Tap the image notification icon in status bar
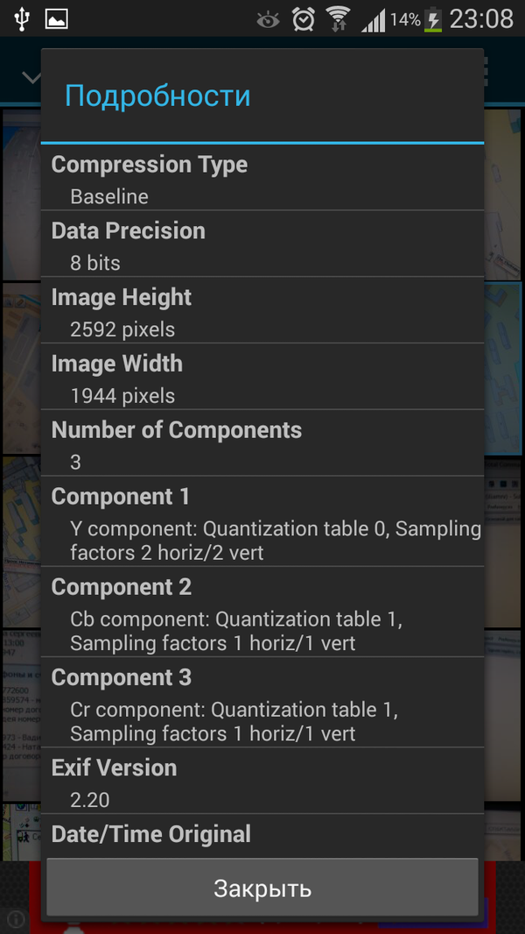The width and height of the screenshot is (525, 934). tap(57, 18)
